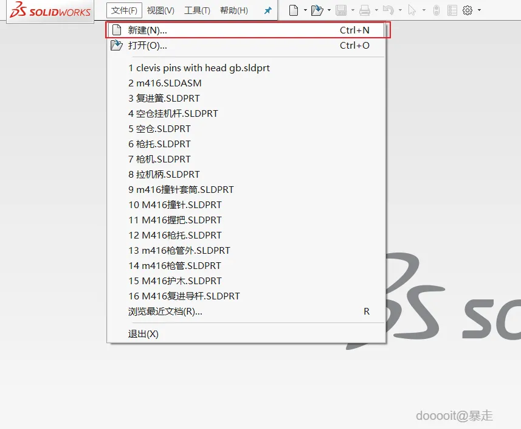Open recent file 2 m416.SLDASM
Screen dimensions: 521x429
[246, 83]
